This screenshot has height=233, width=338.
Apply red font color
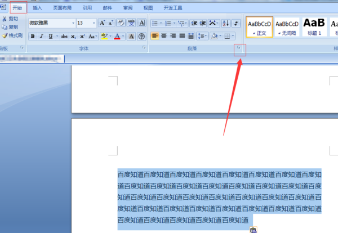(117, 36)
